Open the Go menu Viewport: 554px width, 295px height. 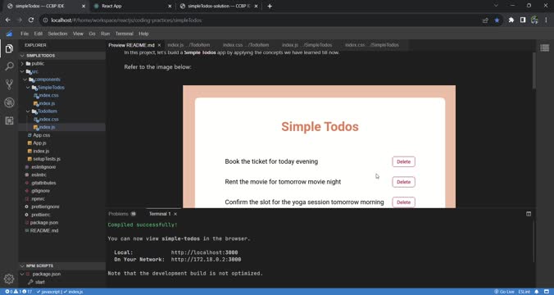(x=92, y=34)
